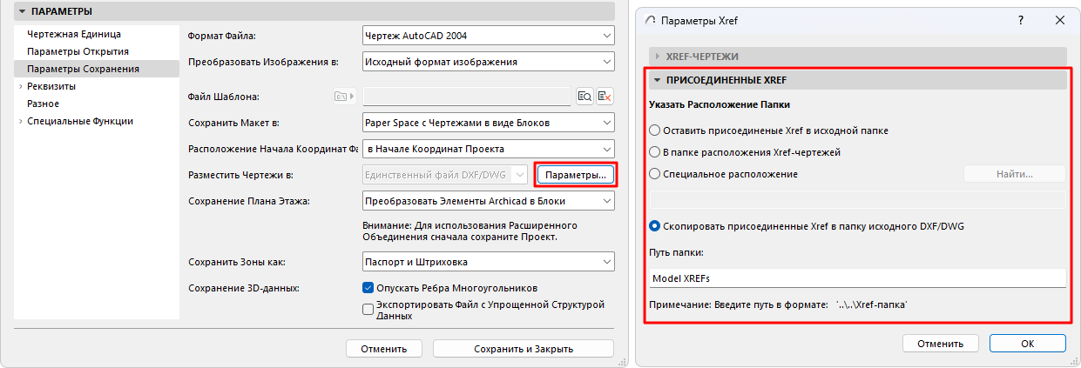The image size is (1081, 368).
Task: Select Разное in the list
Action: (x=43, y=104)
